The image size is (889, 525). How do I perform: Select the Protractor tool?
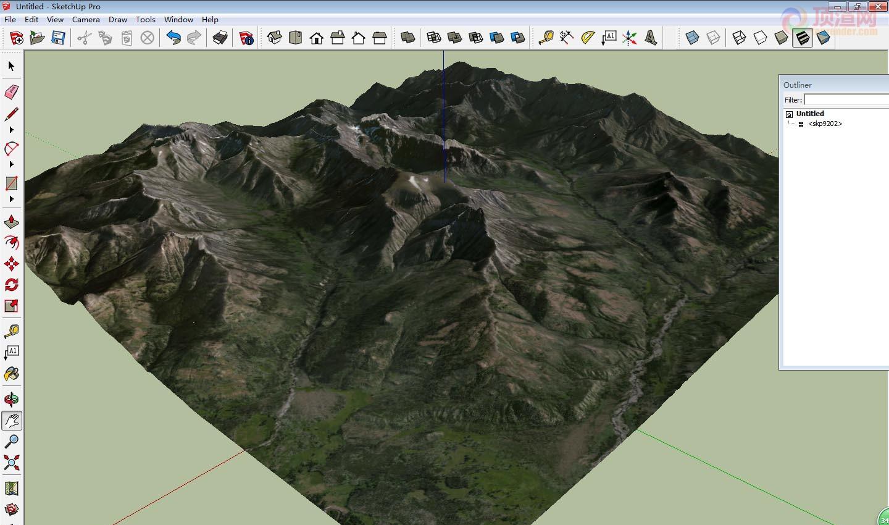(x=588, y=38)
